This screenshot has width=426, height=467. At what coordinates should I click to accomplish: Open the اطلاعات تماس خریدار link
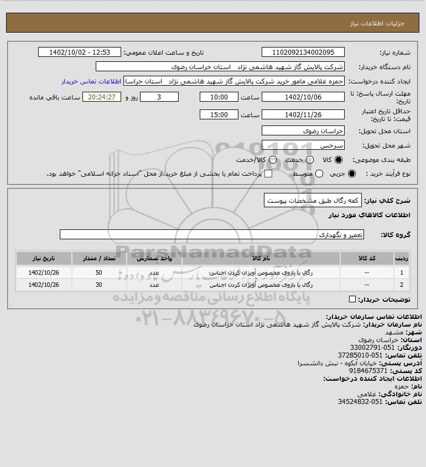(x=91, y=81)
